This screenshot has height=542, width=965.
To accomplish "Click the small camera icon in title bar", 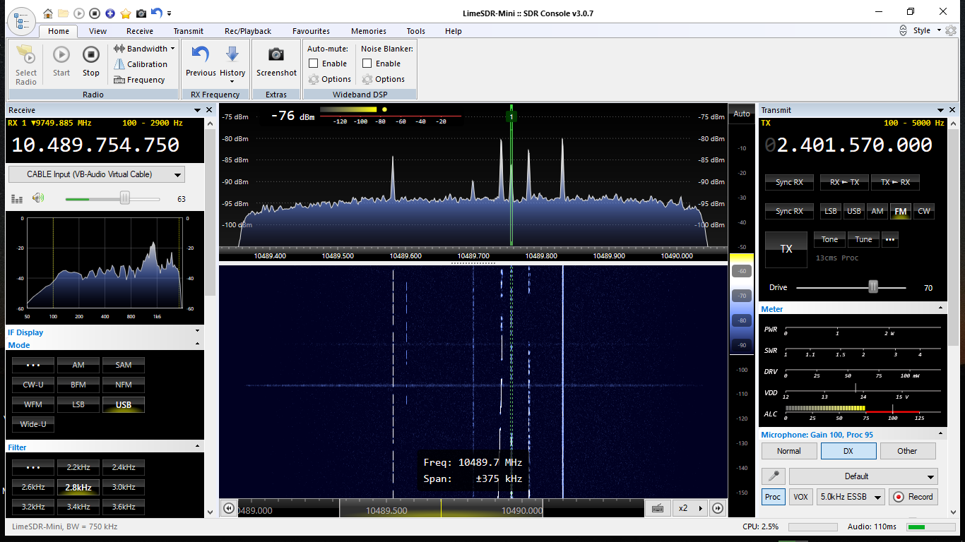I will [x=141, y=13].
